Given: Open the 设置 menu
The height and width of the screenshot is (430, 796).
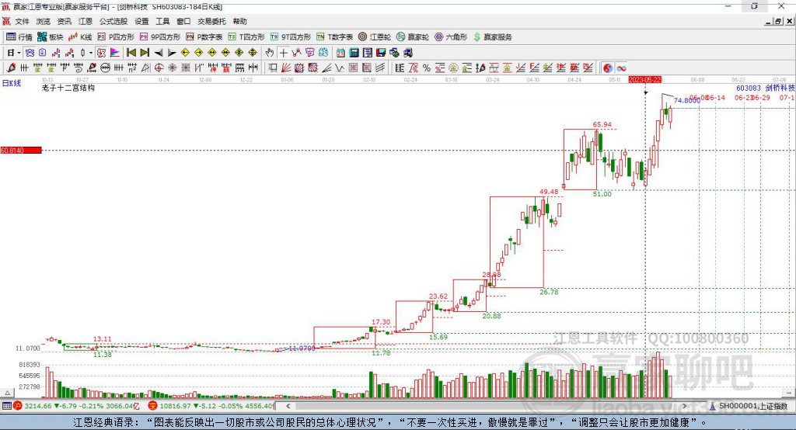Looking at the screenshot, I should (x=141, y=21).
